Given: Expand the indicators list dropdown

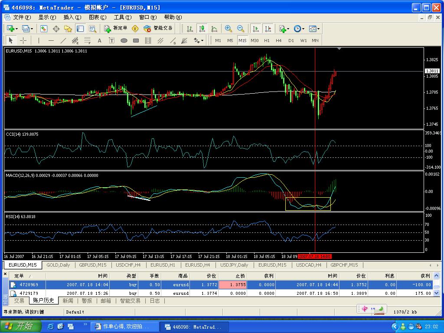Looking at the screenshot, I should coord(288,29).
